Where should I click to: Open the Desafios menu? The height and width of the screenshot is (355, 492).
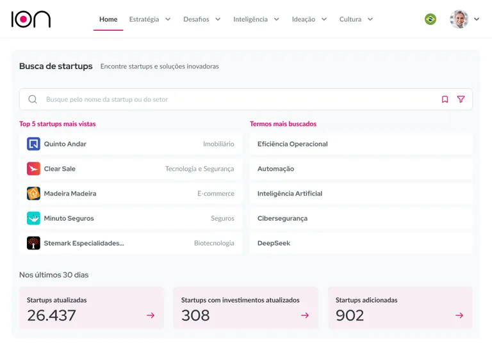pos(196,19)
